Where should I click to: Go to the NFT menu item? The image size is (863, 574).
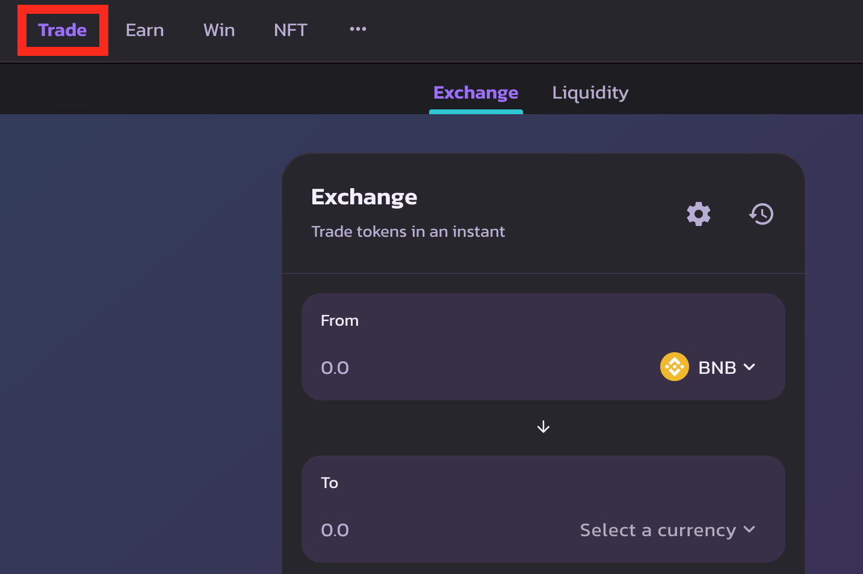pyautogui.click(x=290, y=30)
